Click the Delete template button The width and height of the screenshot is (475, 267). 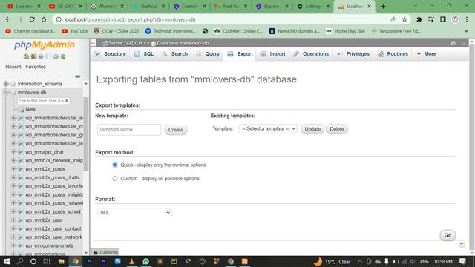336,129
